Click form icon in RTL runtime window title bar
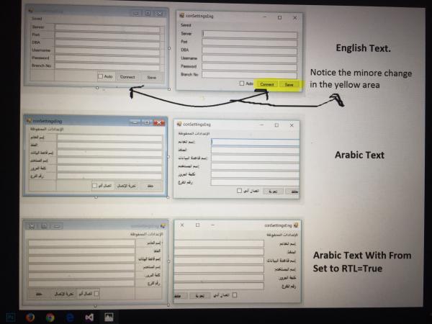Screen dimensions: 432x324 pos(296,225)
